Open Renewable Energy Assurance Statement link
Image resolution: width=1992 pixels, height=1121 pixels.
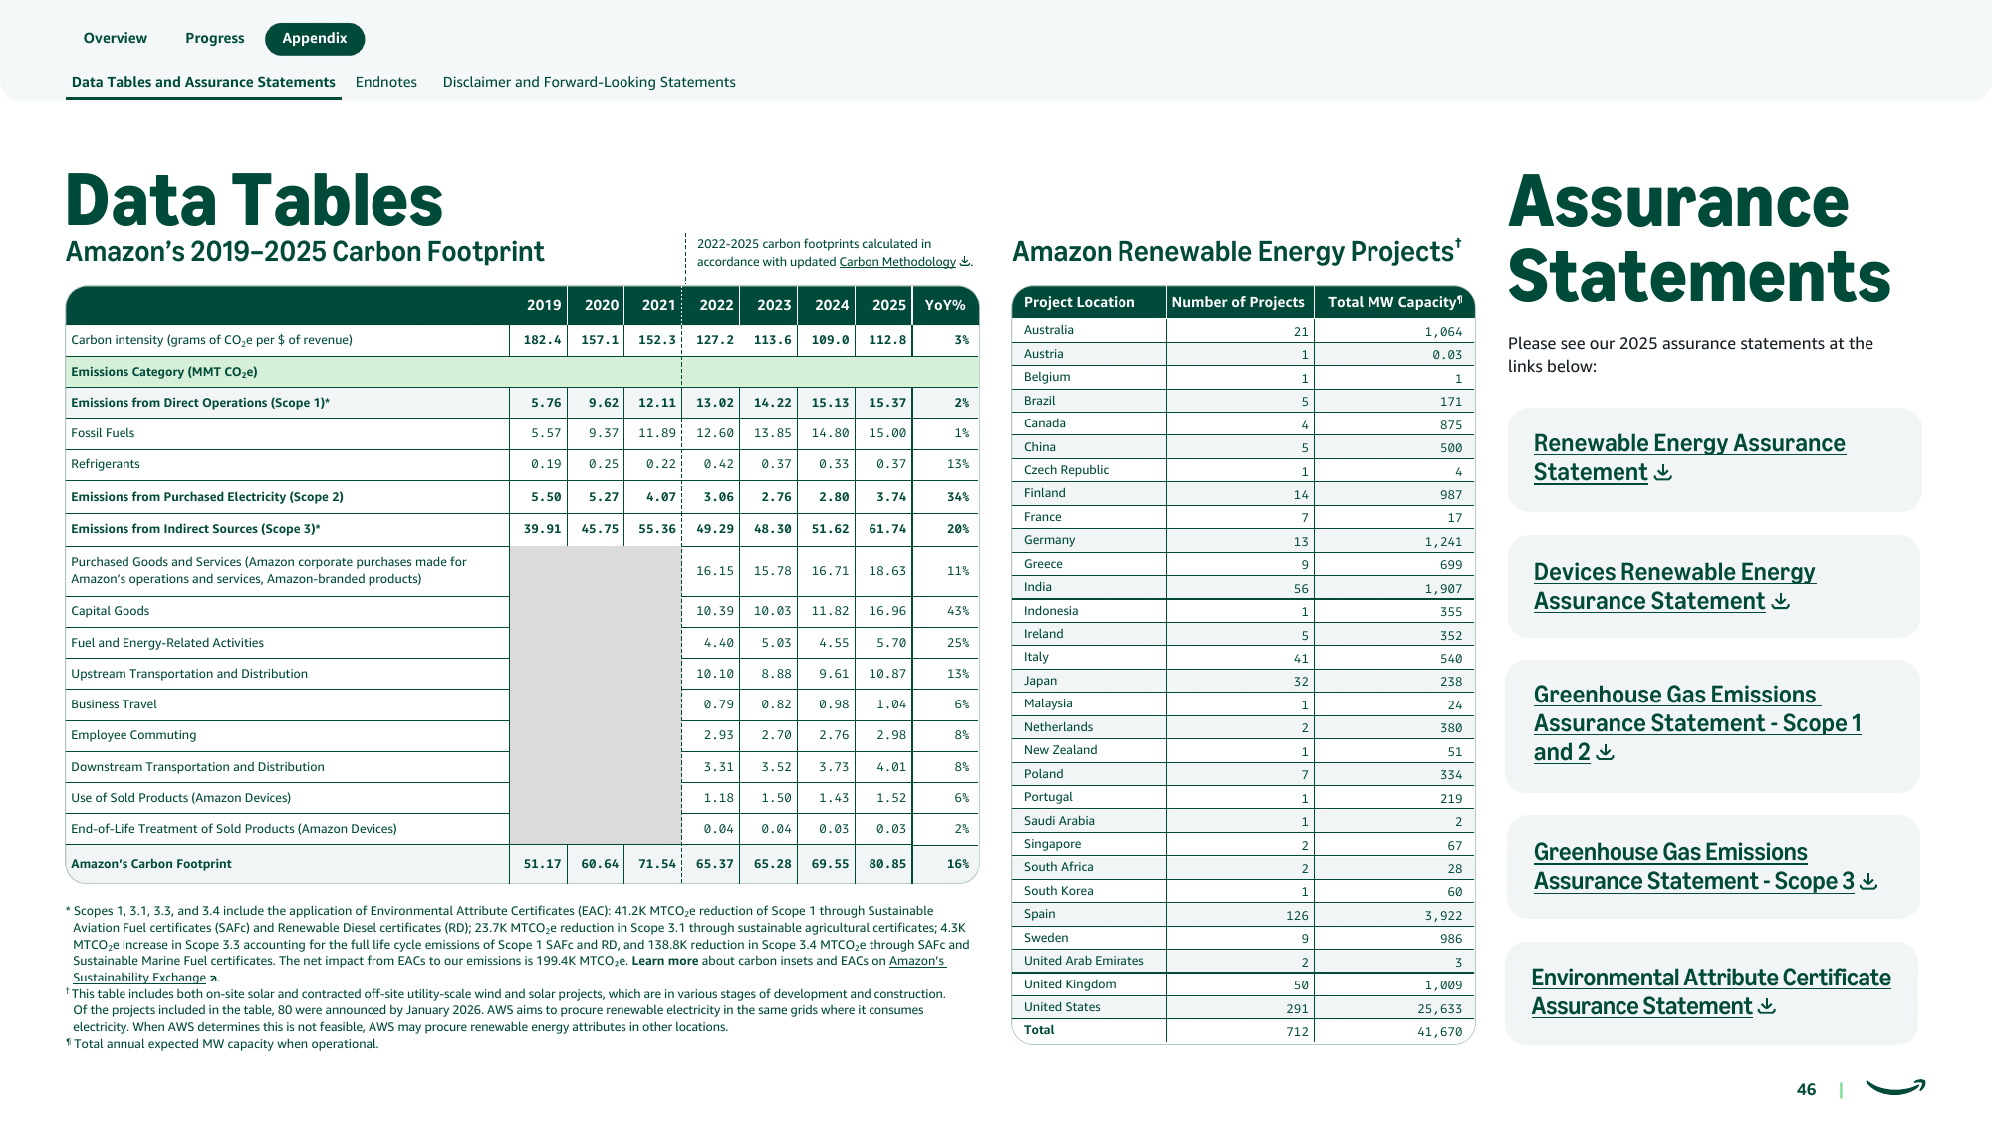(1689, 458)
